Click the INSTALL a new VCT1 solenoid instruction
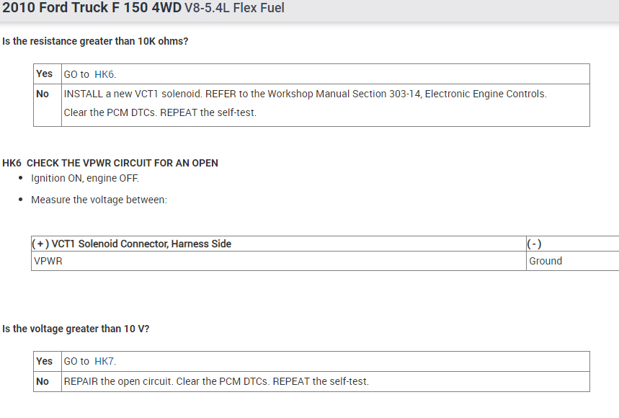The image size is (619, 418). 305,94
